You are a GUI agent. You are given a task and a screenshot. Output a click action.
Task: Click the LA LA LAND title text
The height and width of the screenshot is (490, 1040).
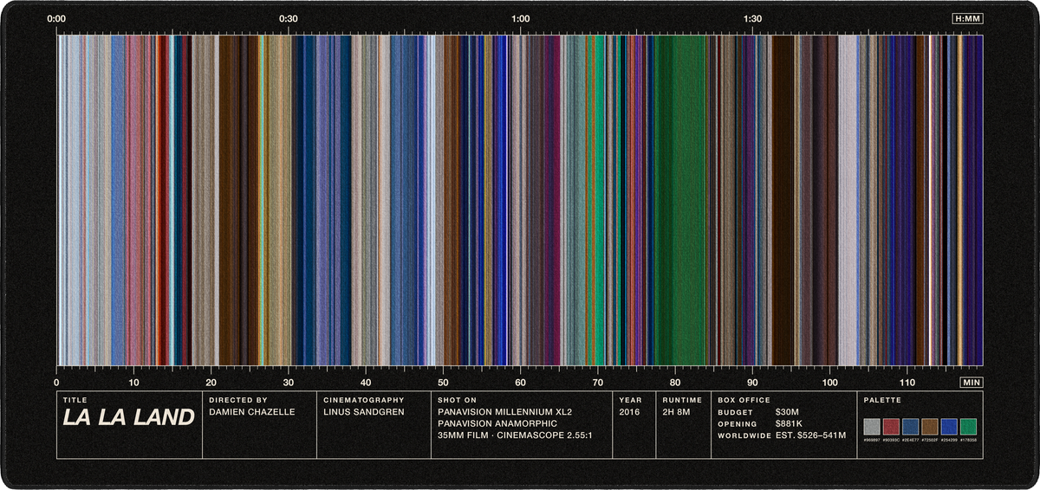pos(128,418)
